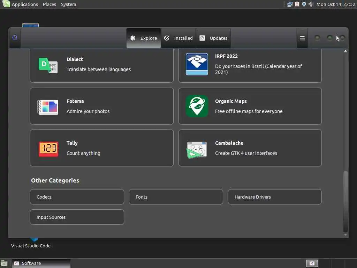Click 'Count anything' description
357x268 pixels.
[x=83, y=154]
